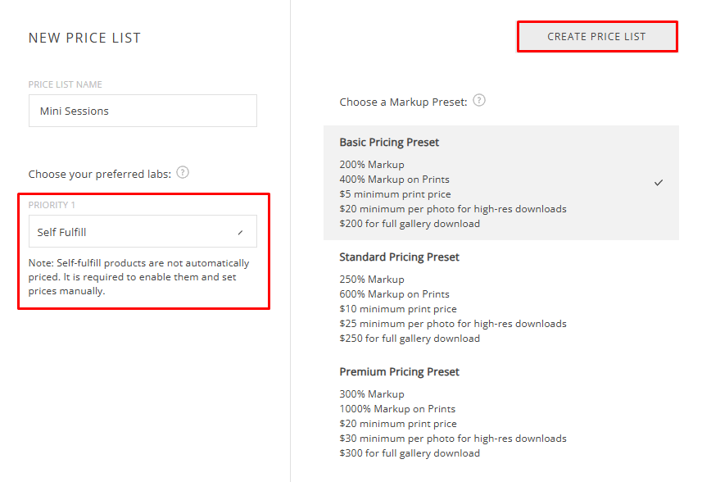Screen dimensions: 711x482
Task: Select the Basic Pricing Preset title
Action: (389, 143)
